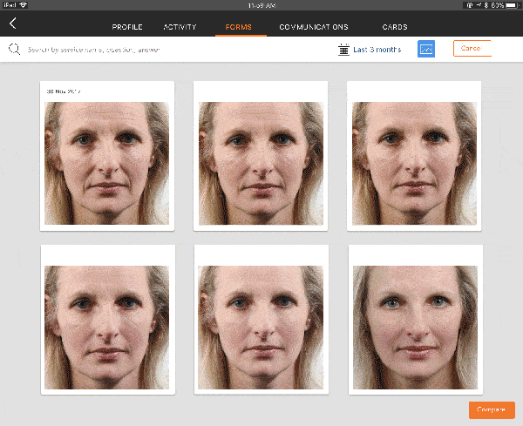Open the calendar date filter icon
Image resolution: width=523 pixels, height=426 pixels.
coord(343,50)
